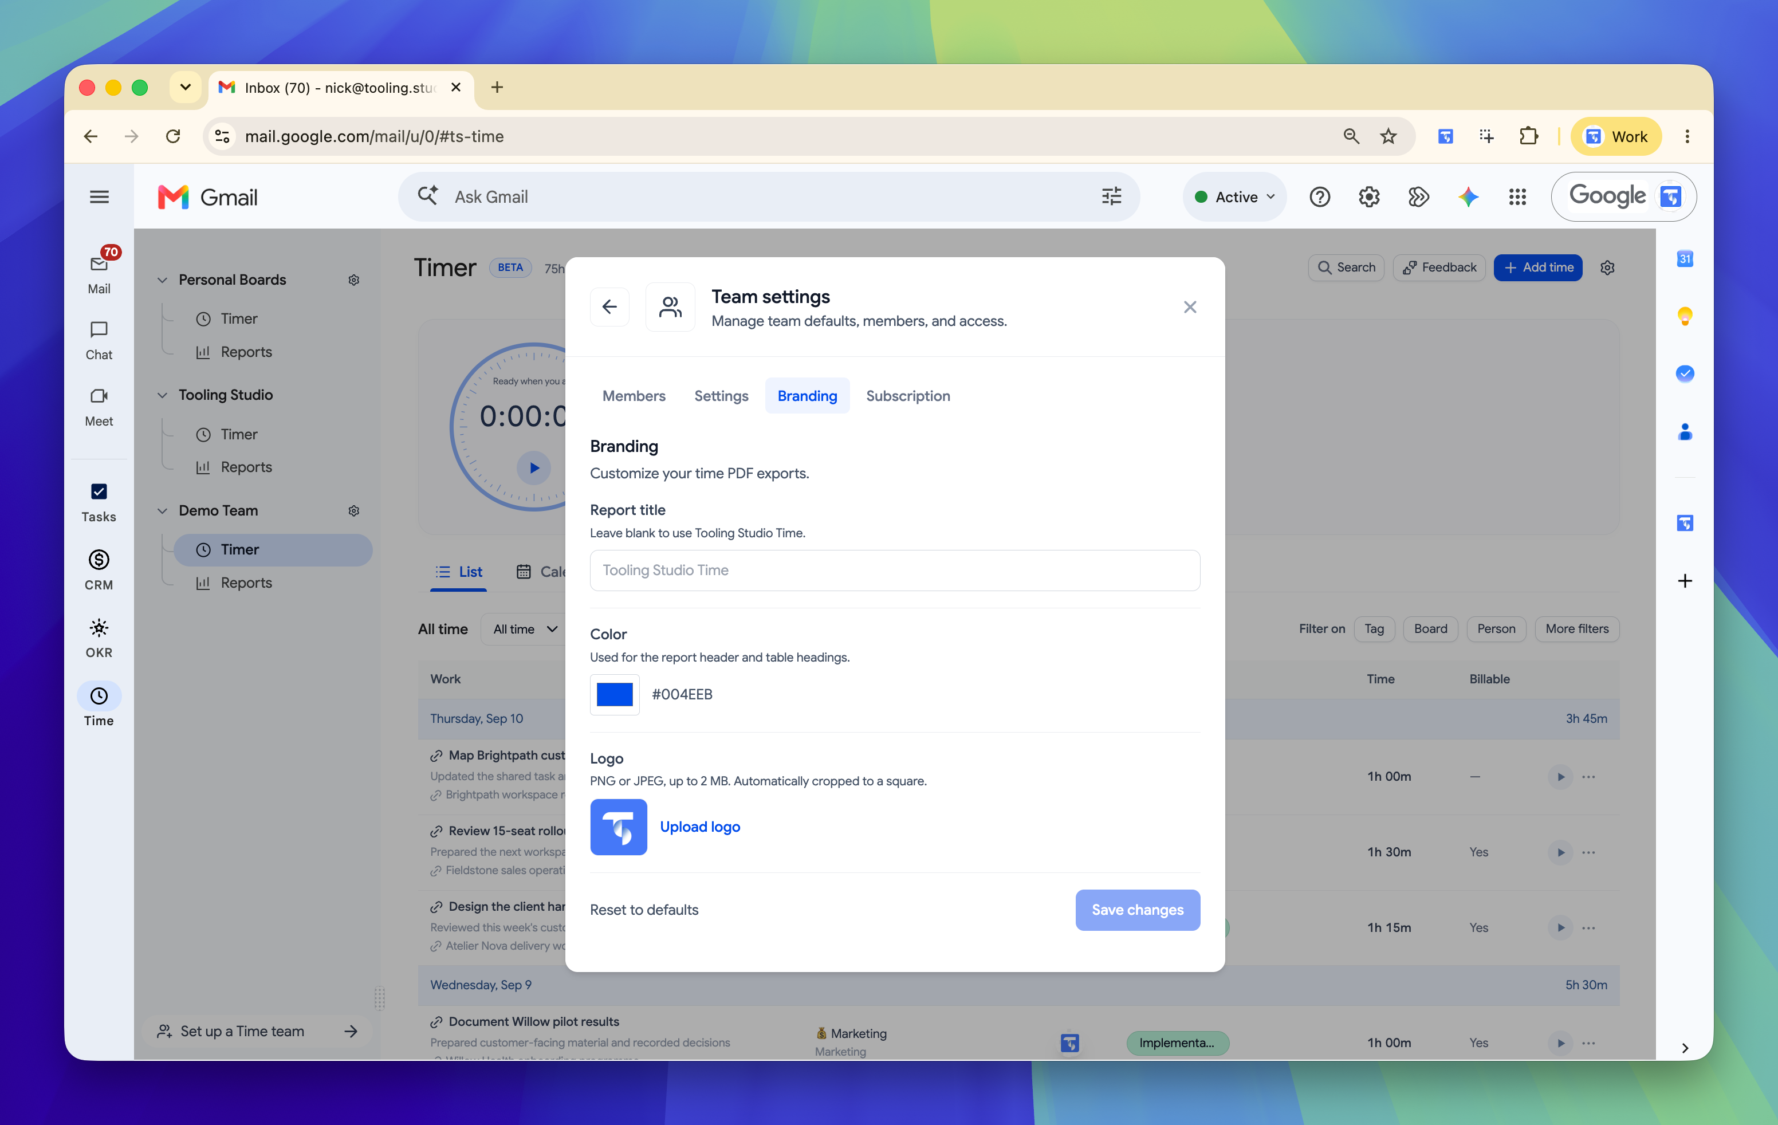Screen dimensions: 1778x1125
Task: Click the Upload logo link
Action: pos(700,827)
